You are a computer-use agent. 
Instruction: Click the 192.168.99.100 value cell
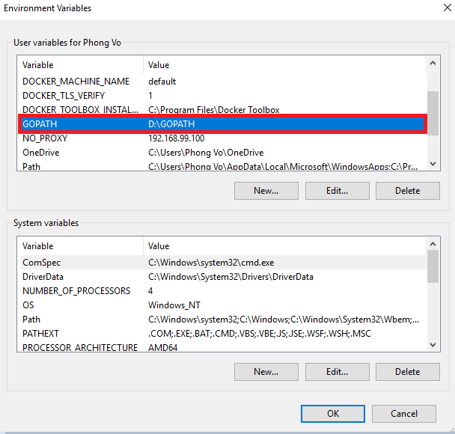[x=177, y=138]
